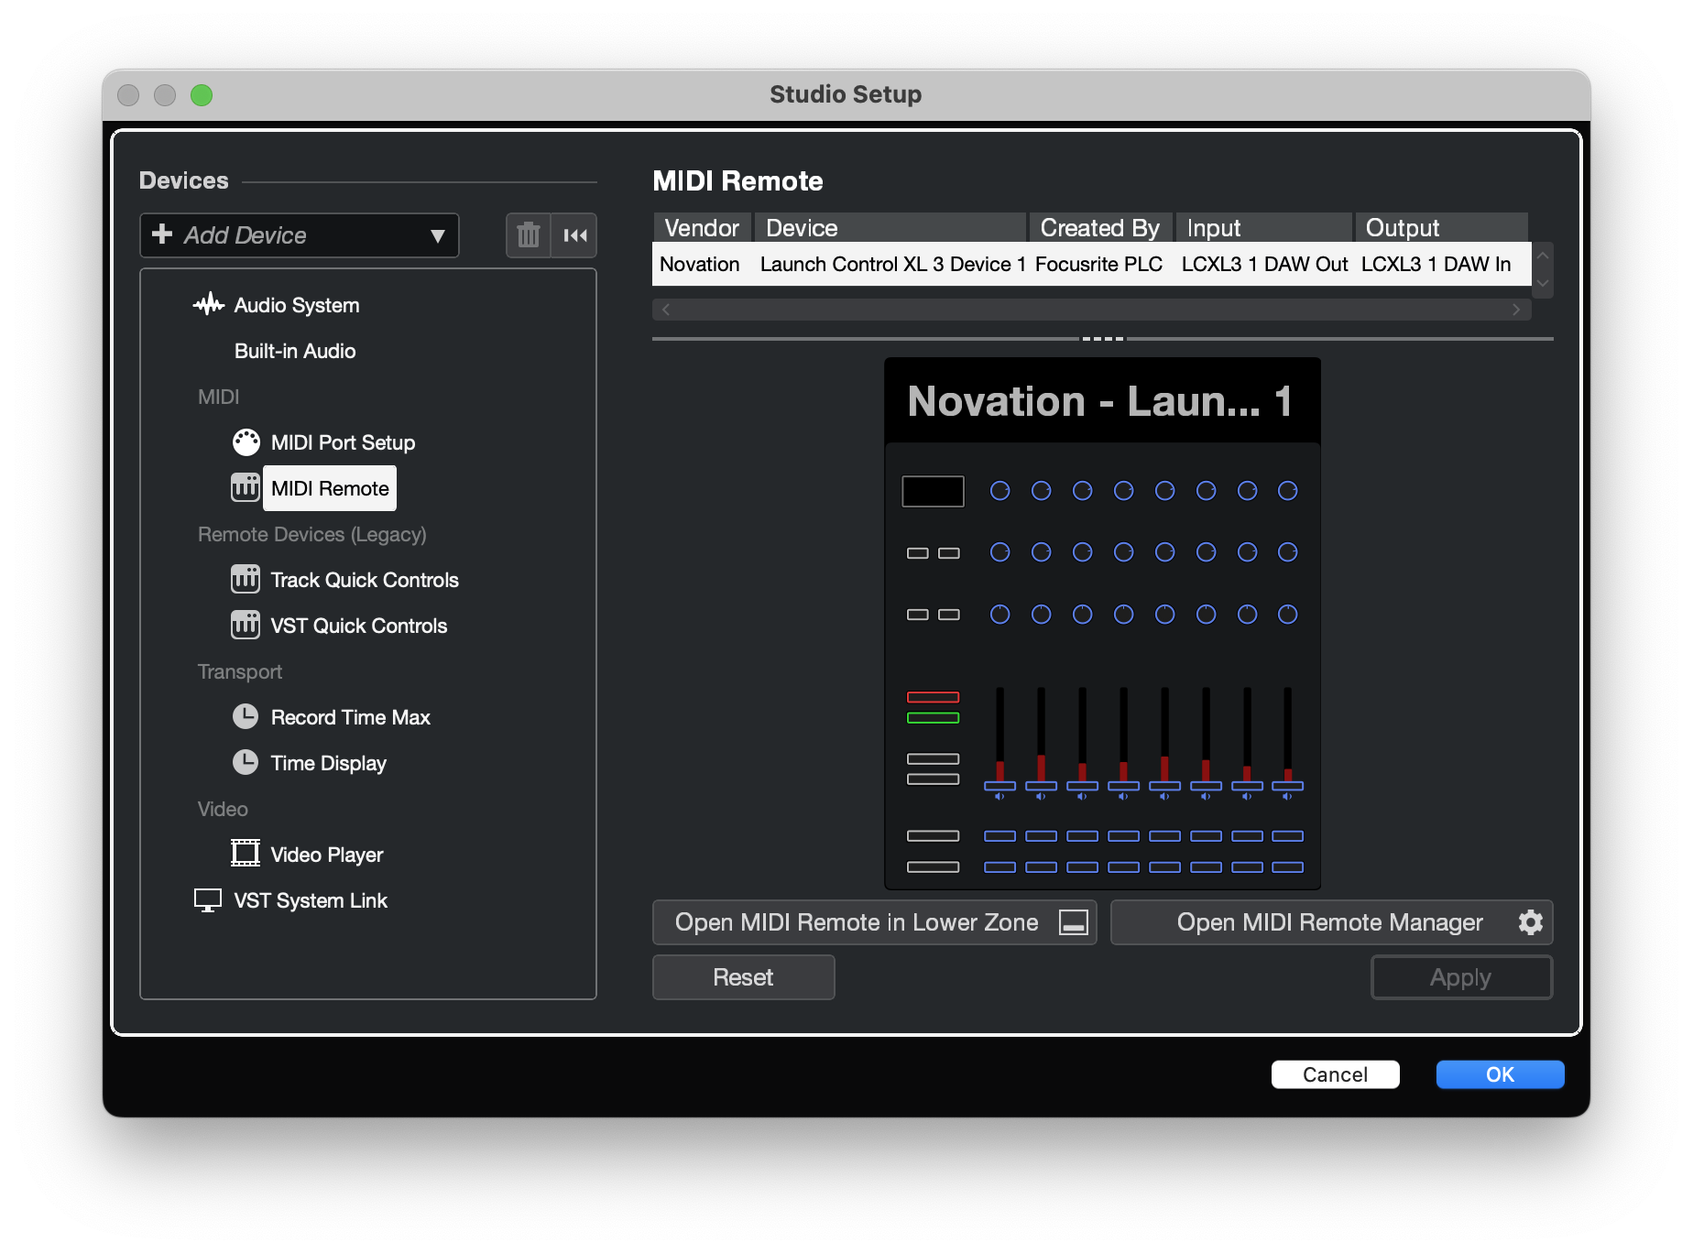This screenshot has width=1693, height=1253.
Task: Click the last knob in the third row
Action: click(1287, 614)
